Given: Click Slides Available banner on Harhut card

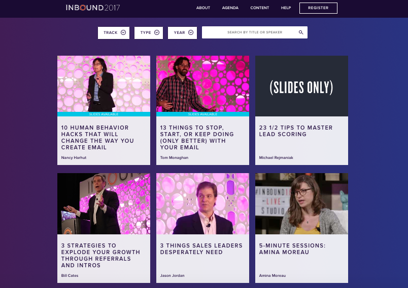Looking at the screenshot, I should pos(104,114).
